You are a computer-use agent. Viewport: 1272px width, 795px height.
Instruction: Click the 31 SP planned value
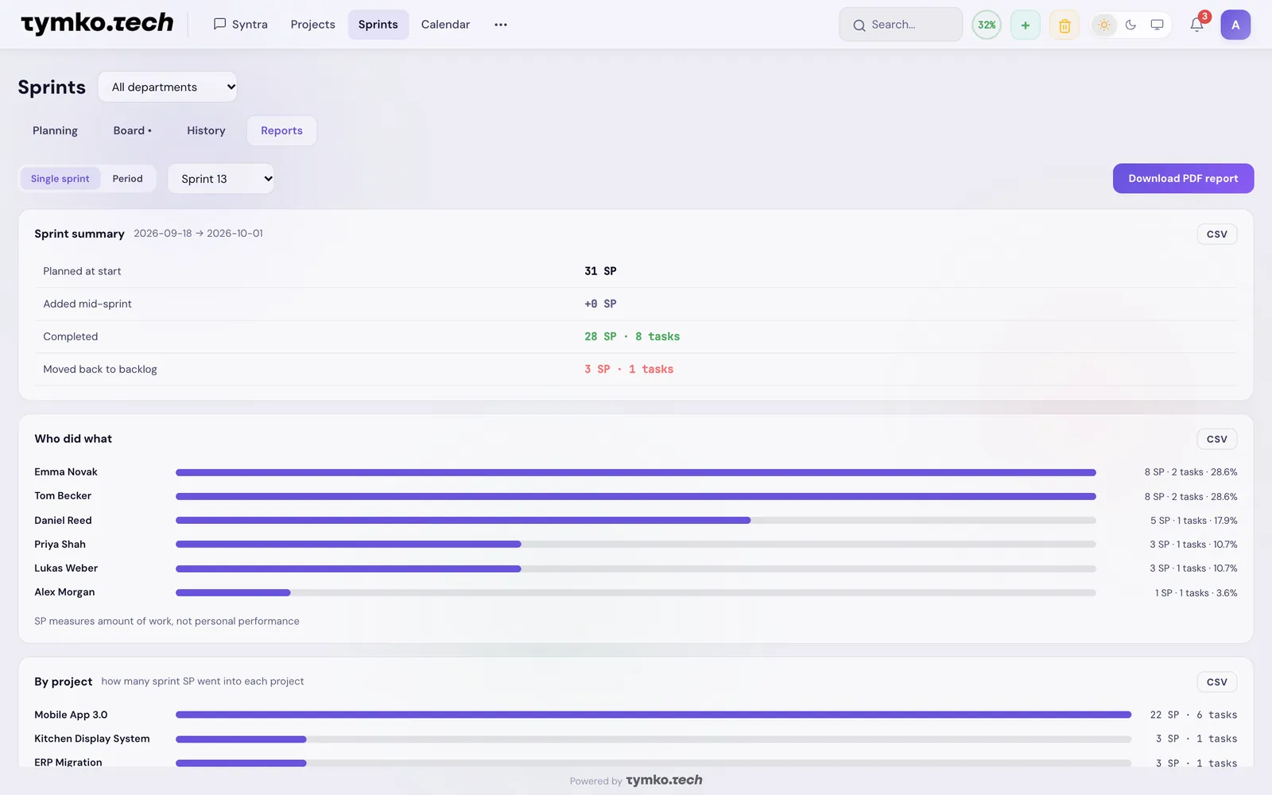pos(600,271)
